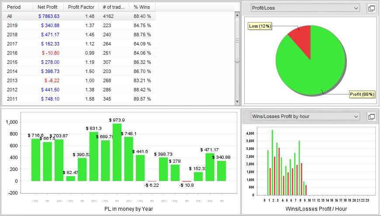Viewport: 381px width, 216px height.
Task: Click the negative net profit $ -6.22
Action: (52, 80)
